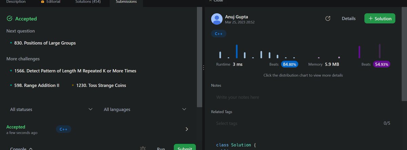Open submission Details
The height and width of the screenshot is (150, 407).
pyautogui.click(x=349, y=19)
